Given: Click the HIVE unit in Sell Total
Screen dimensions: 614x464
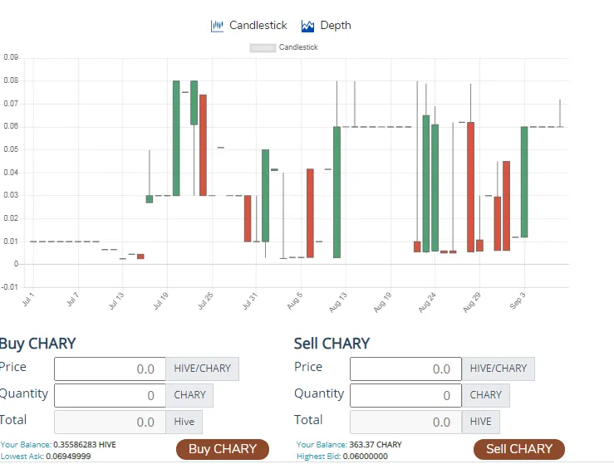Looking at the screenshot, I should pos(480,422).
